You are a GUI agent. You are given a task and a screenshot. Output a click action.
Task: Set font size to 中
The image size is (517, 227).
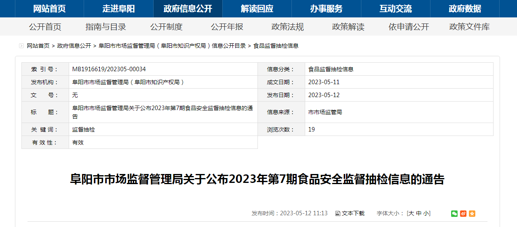pos(419,214)
